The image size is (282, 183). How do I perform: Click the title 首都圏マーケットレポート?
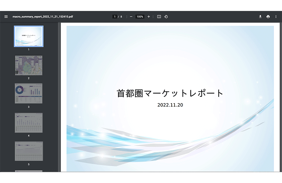[170, 93]
